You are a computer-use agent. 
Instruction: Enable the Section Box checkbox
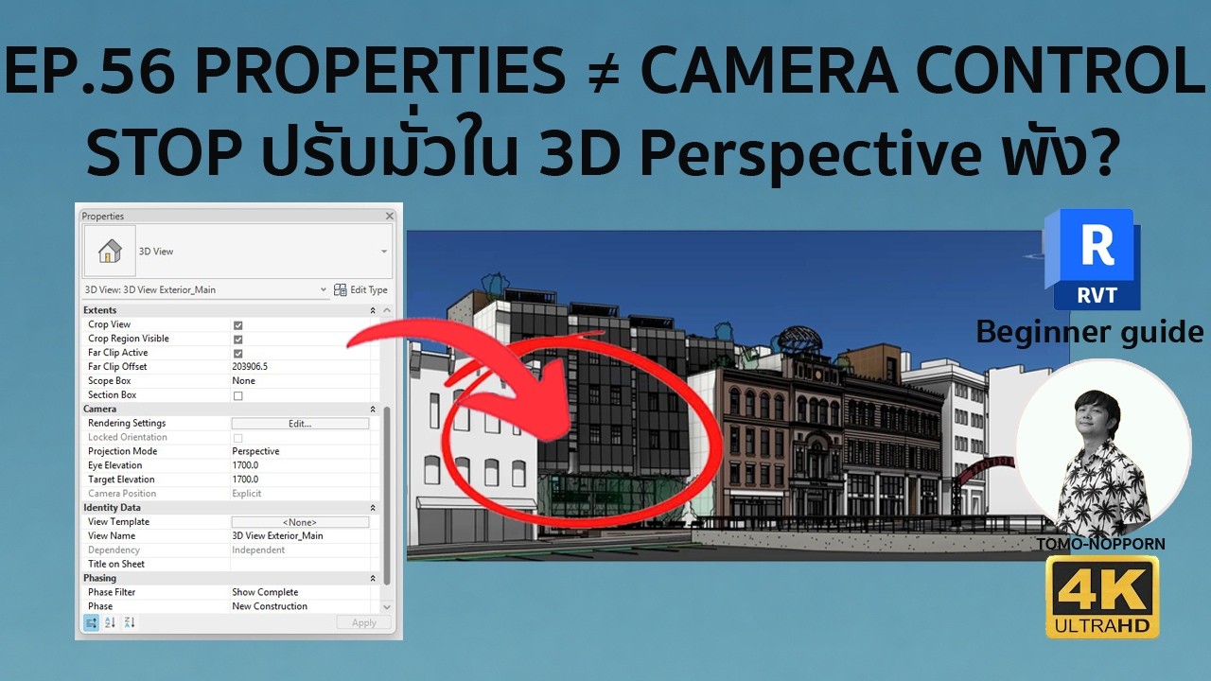pyautogui.click(x=237, y=395)
